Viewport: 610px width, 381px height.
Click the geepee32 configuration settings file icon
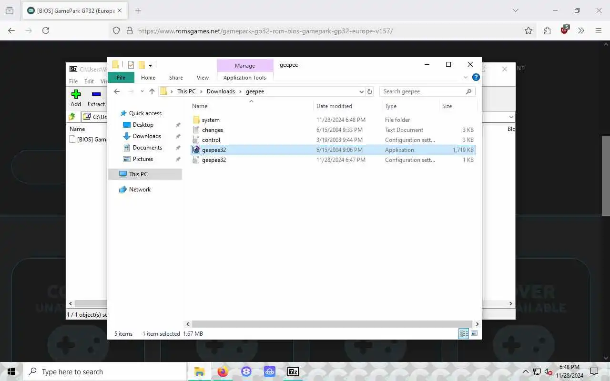pyautogui.click(x=196, y=160)
